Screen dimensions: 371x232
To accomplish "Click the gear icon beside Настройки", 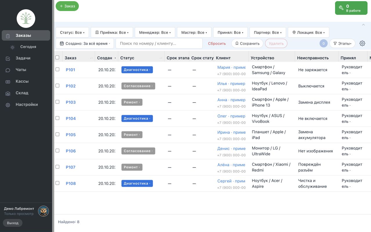I will [x=8, y=105].
